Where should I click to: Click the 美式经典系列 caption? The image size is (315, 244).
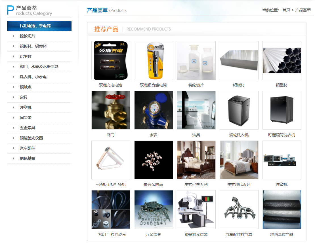pyautogui.click(x=196, y=184)
